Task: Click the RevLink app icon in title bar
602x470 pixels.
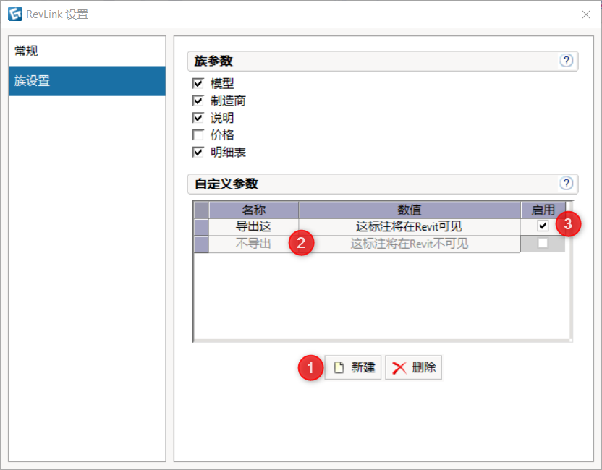Action: click(x=15, y=14)
